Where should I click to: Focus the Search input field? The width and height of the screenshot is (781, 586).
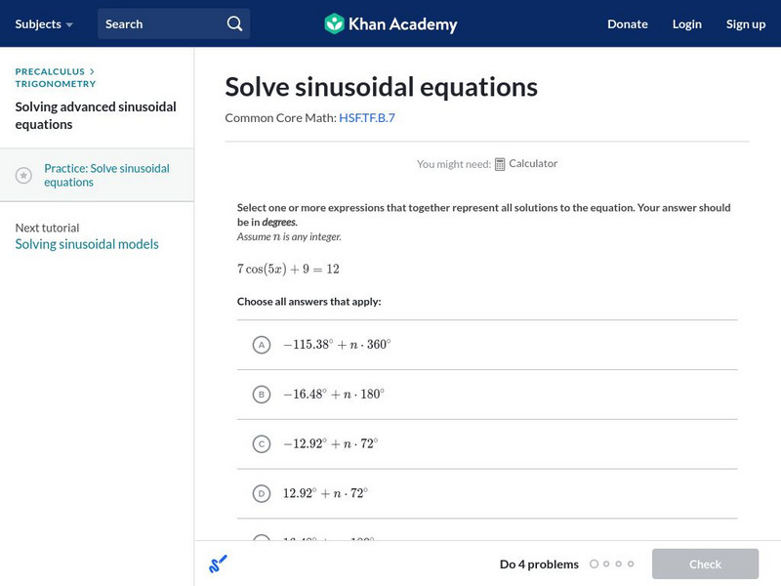(x=161, y=23)
